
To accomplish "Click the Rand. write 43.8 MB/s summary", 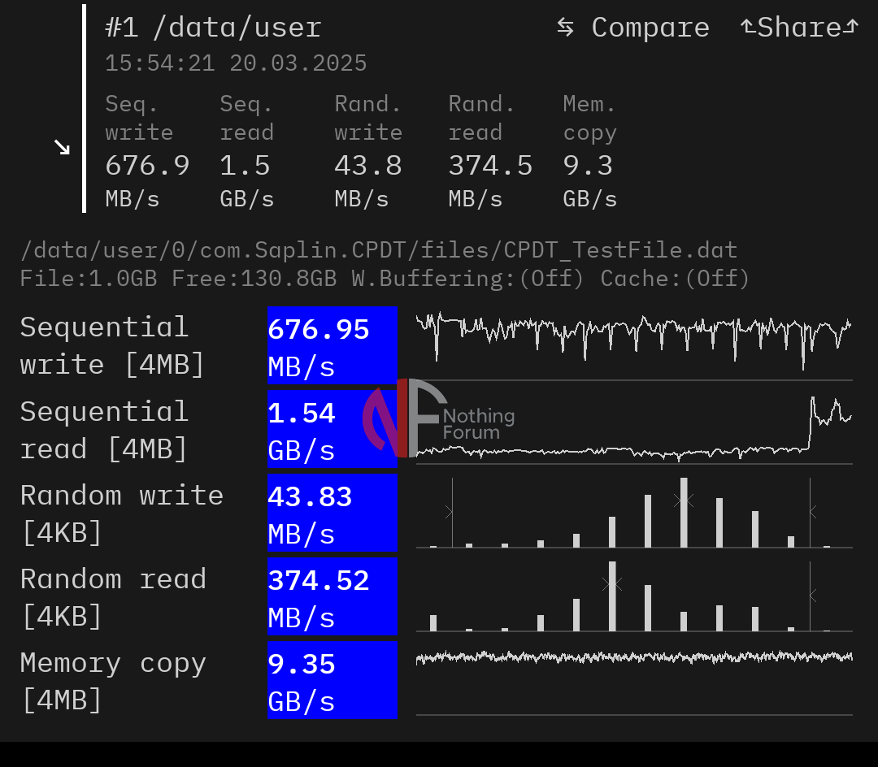I will coord(368,151).
